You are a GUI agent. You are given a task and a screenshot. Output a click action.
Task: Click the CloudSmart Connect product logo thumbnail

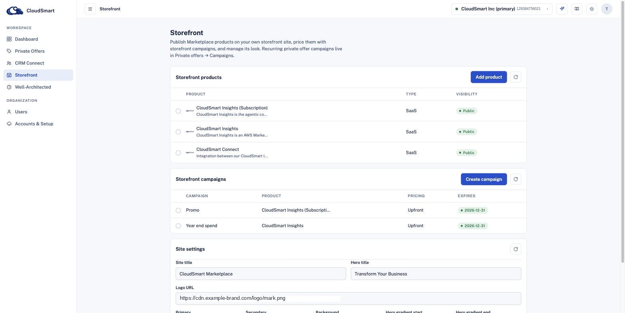(190, 153)
